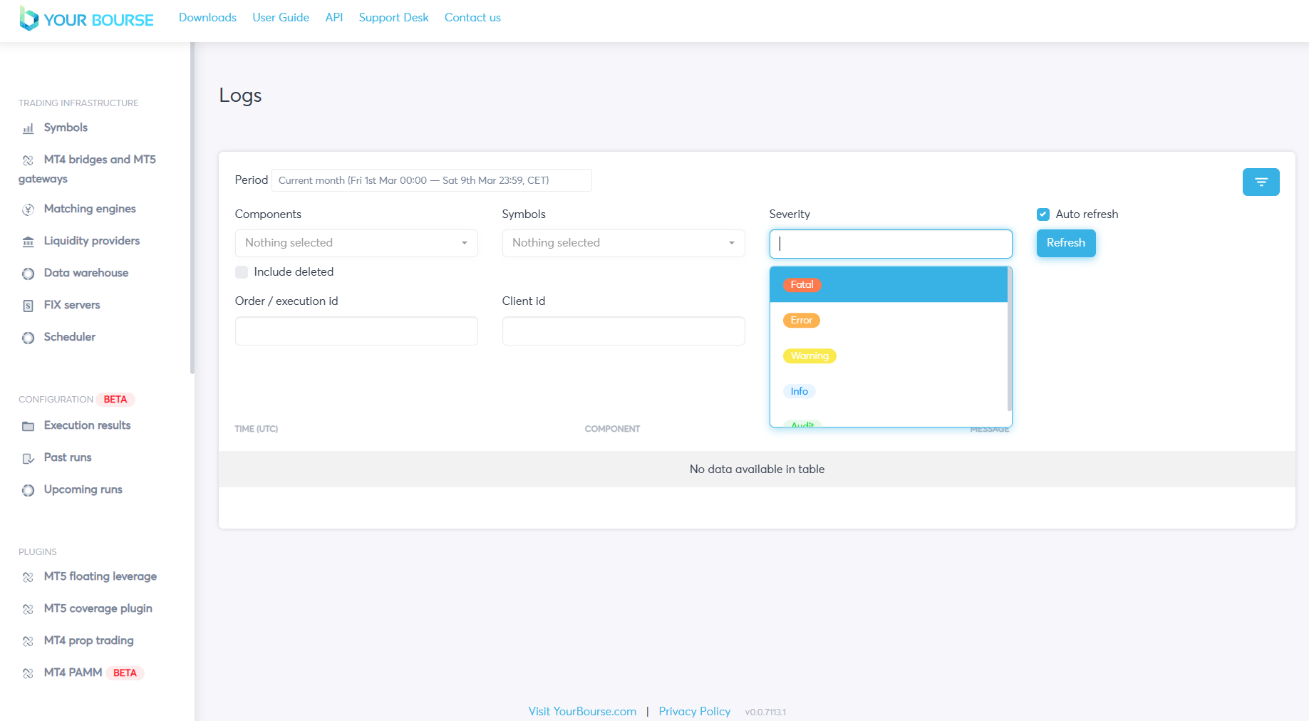The image size is (1309, 721).
Task: Click the FIX servers icon
Action: click(29, 306)
